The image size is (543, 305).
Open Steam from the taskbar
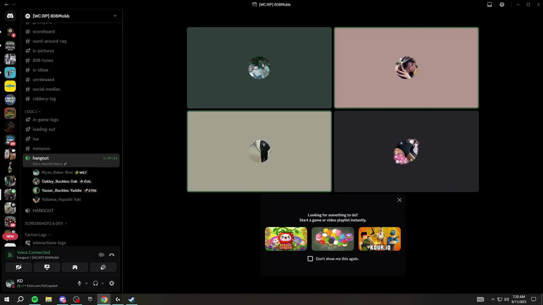(x=132, y=299)
